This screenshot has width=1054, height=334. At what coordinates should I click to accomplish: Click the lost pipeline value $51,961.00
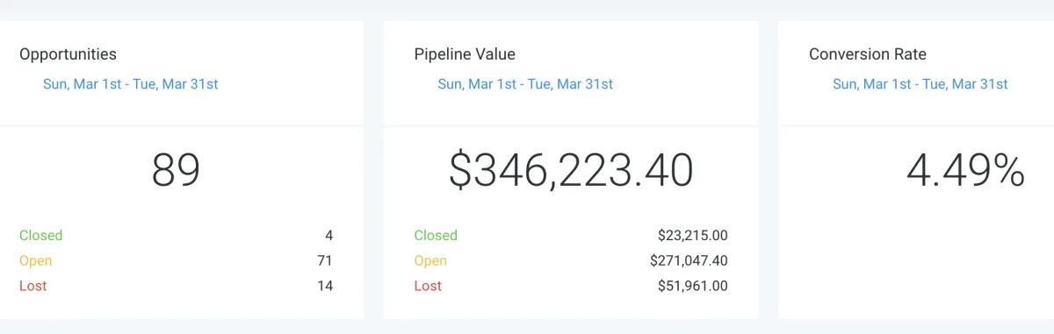pyautogui.click(x=693, y=286)
